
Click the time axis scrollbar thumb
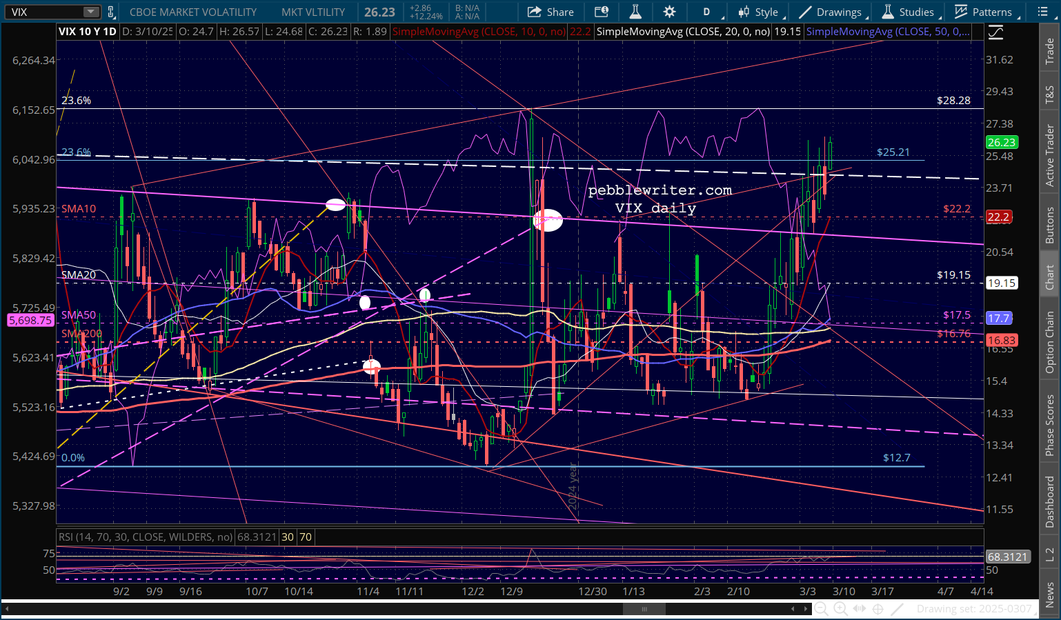(x=644, y=609)
